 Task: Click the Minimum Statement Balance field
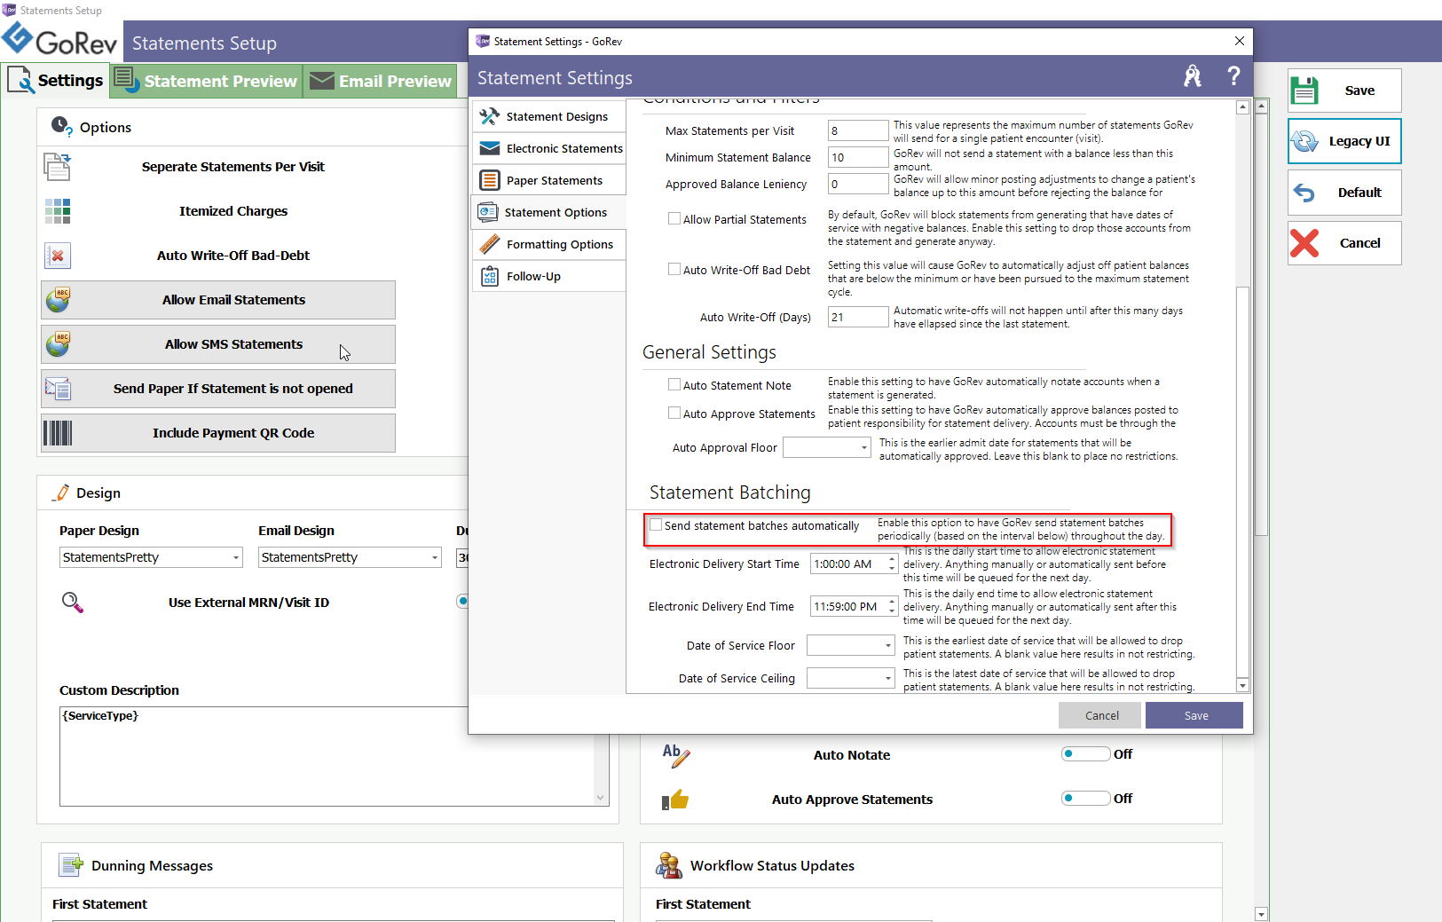click(858, 157)
